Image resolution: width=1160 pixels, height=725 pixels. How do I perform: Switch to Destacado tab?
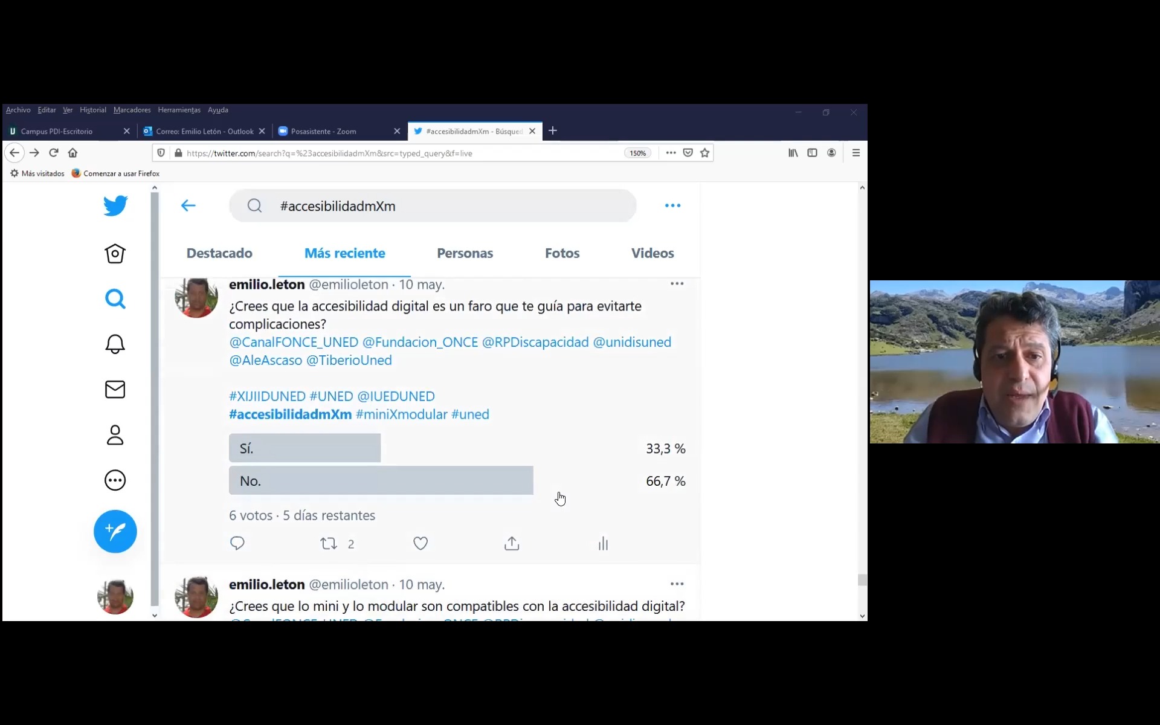click(219, 253)
